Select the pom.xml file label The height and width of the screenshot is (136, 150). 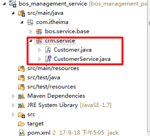(x=39, y=133)
